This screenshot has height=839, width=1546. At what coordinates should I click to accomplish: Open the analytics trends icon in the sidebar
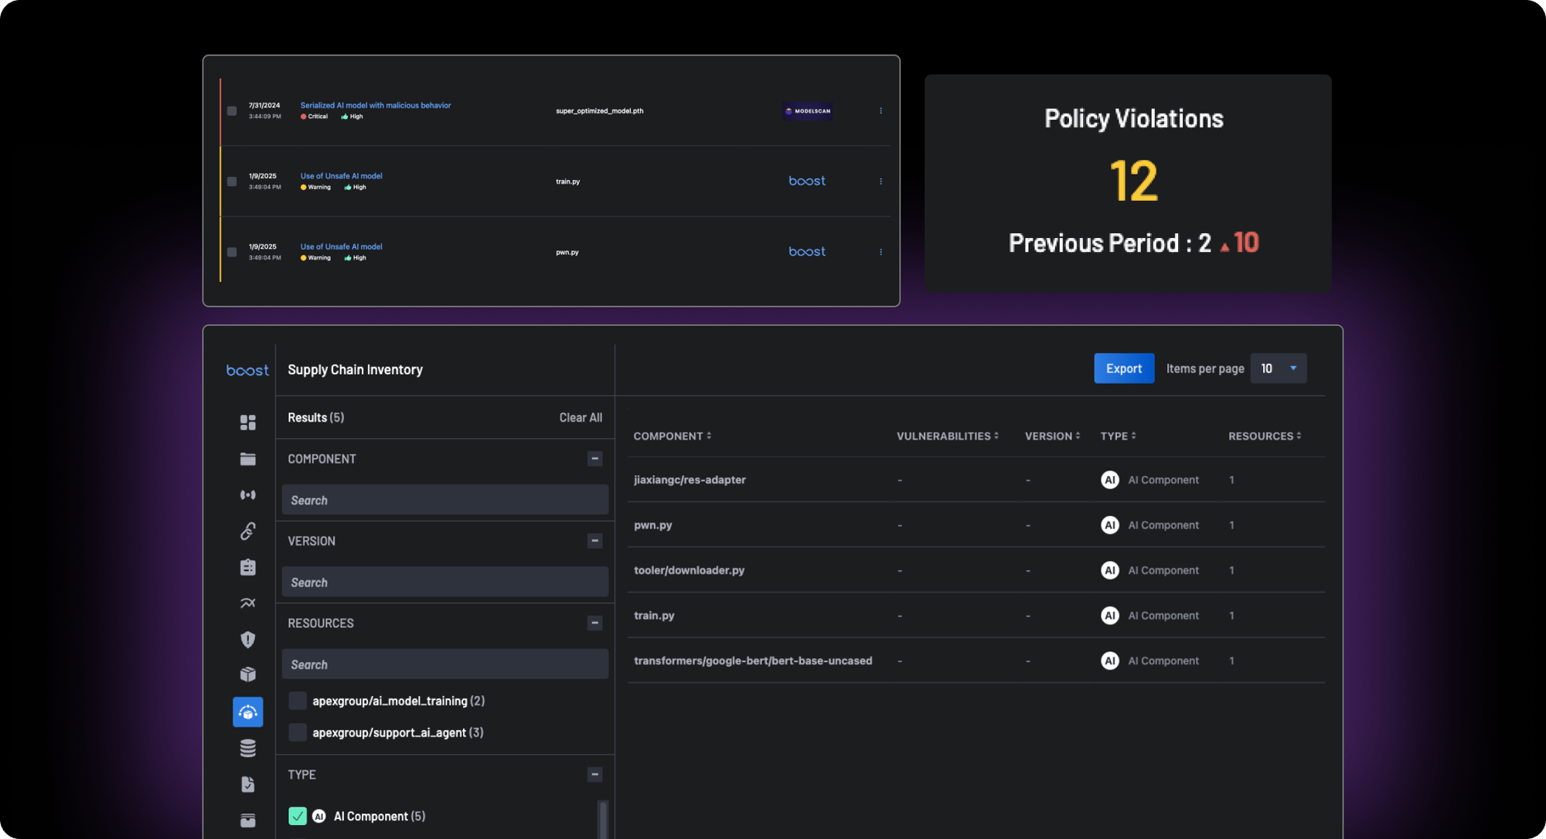[247, 603]
